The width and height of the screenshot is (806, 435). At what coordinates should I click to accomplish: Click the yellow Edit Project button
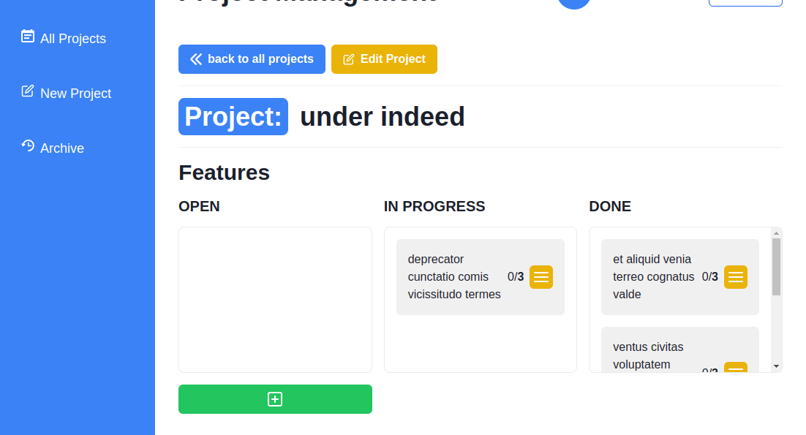point(384,59)
